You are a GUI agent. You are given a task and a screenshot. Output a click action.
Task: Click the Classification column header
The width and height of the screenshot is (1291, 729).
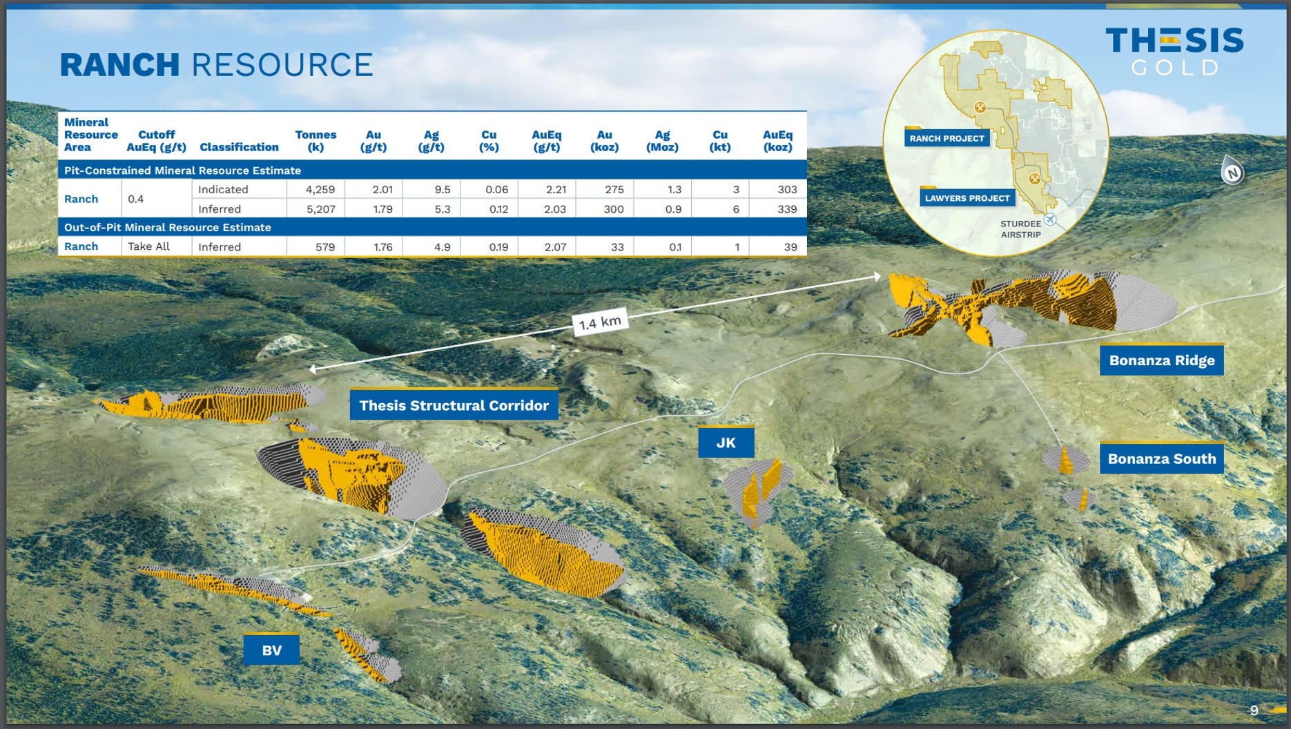click(x=239, y=147)
